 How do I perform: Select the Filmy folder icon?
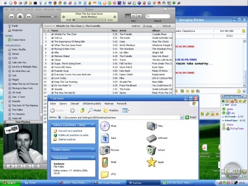coord(151,126)
